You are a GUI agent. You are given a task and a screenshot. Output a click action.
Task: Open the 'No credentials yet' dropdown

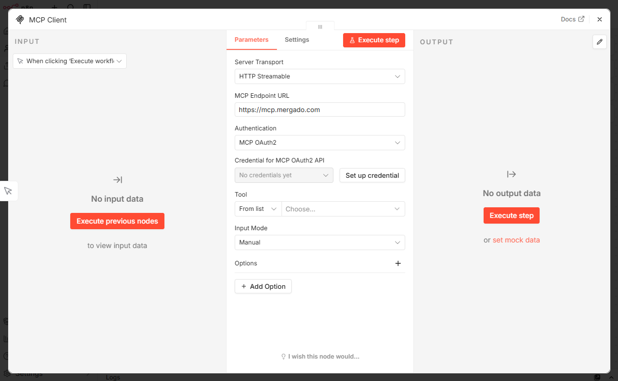284,175
